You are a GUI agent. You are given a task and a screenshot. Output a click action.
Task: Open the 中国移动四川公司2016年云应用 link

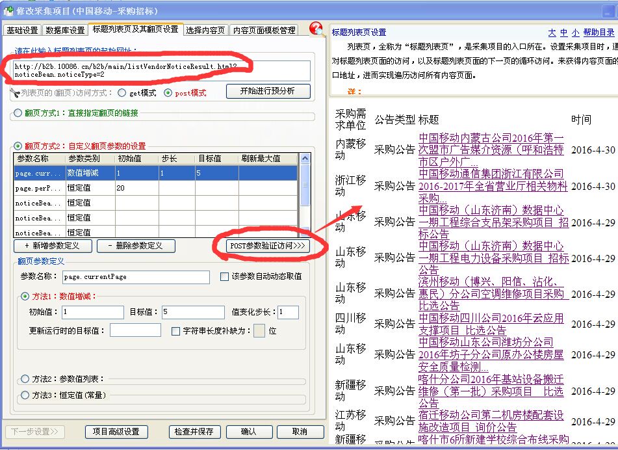491,324
